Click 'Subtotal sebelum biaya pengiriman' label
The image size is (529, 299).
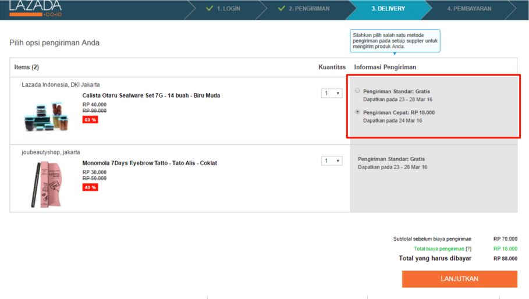(432, 239)
